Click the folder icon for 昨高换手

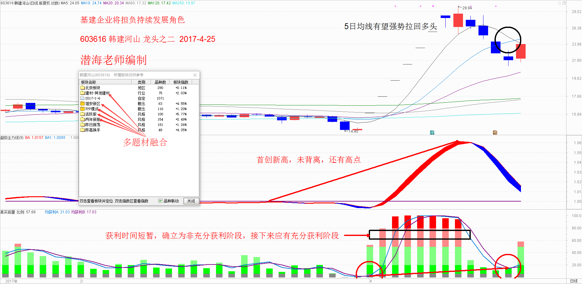[x=82, y=130]
